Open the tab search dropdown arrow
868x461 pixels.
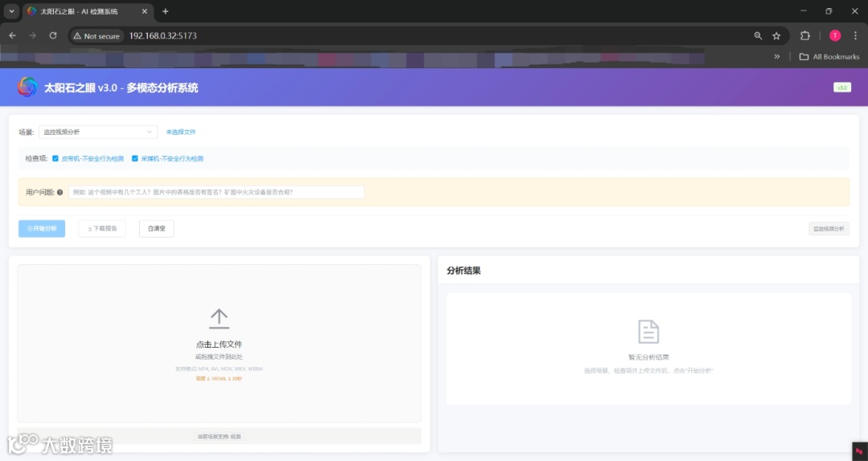11,11
